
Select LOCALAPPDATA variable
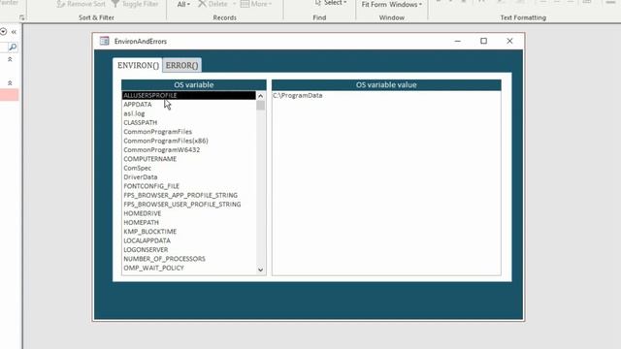click(189, 240)
